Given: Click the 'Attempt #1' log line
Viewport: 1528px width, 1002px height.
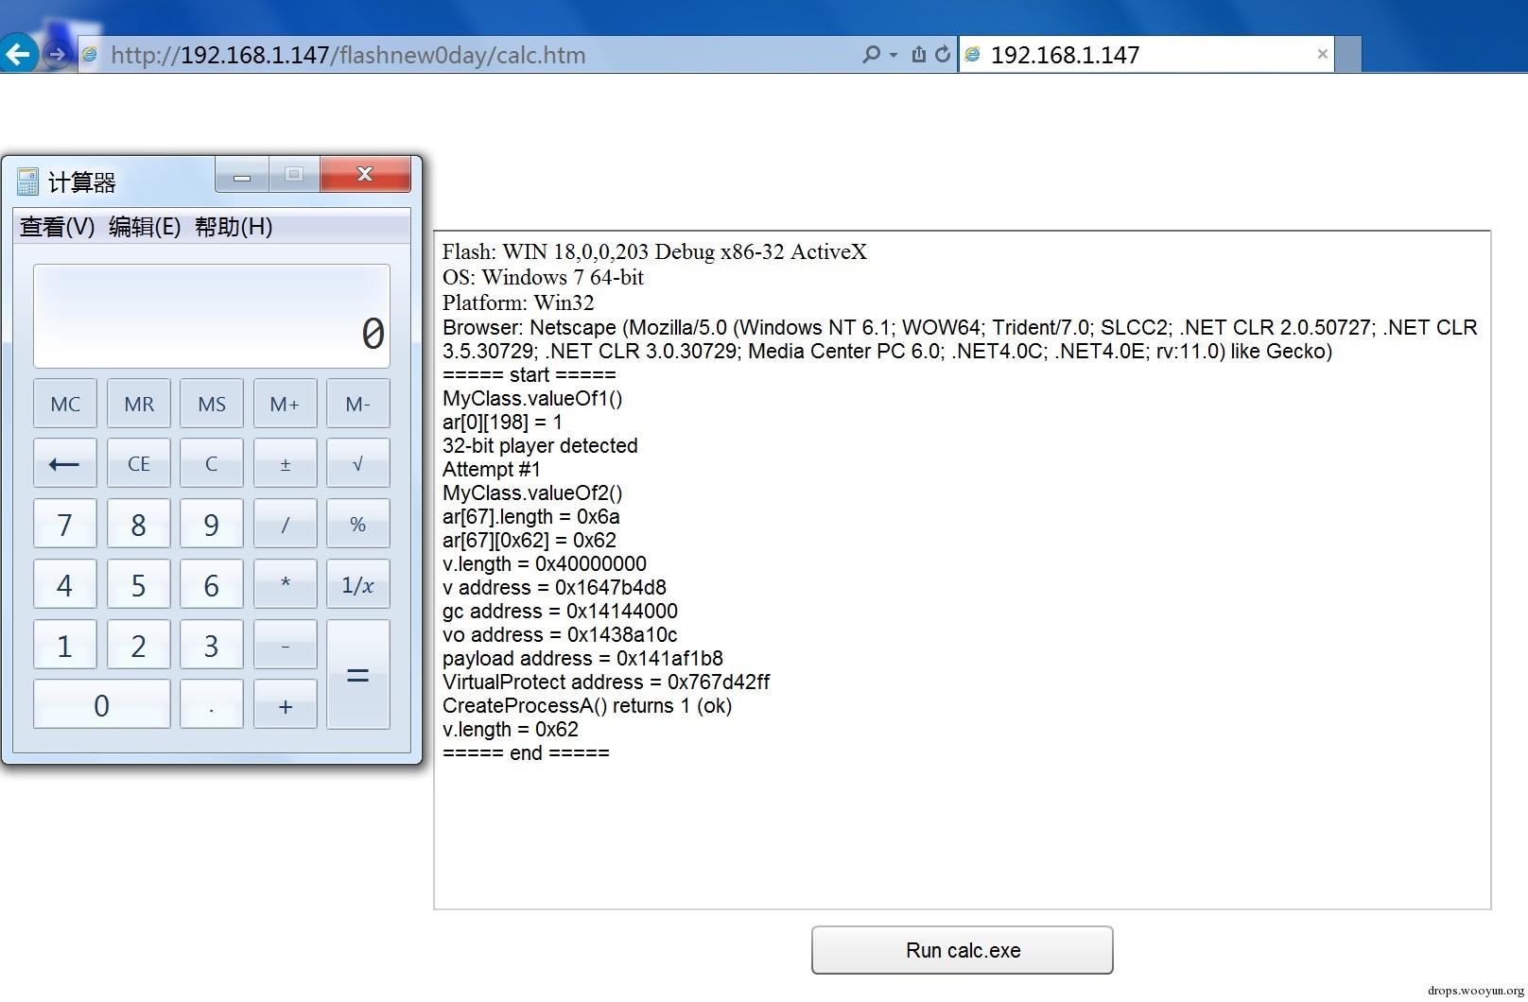Looking at the screenshot, I should pyautogui.click(x=492, y=470).
